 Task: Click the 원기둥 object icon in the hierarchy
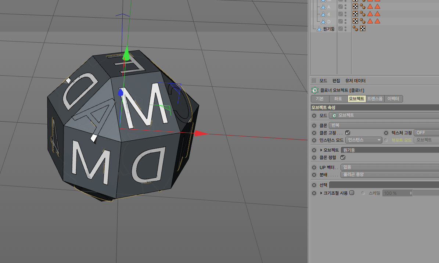[x=319, y=29]
